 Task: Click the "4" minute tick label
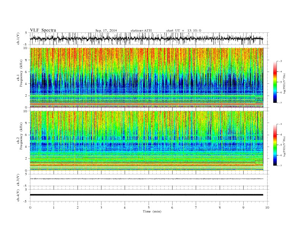[125, 207]
